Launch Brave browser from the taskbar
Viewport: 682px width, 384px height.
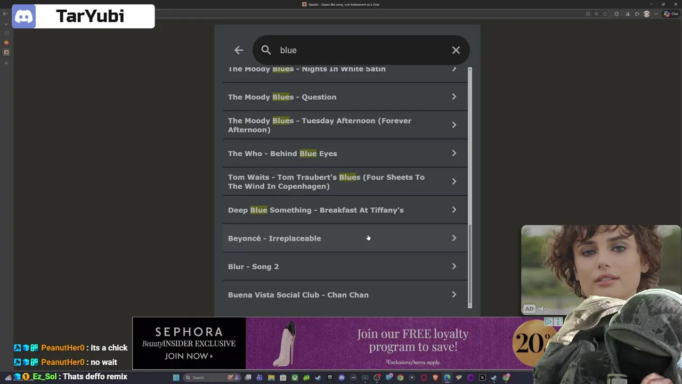pos(435,378)
